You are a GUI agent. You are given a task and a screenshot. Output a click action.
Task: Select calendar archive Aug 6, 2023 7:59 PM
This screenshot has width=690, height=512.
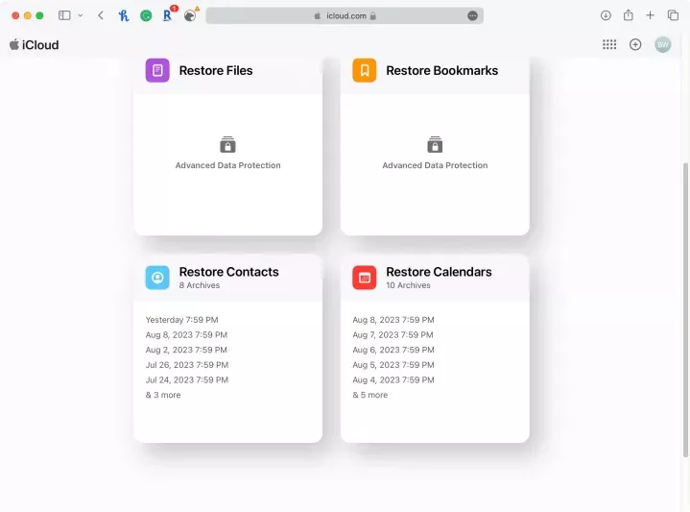[x=393, y=350]
